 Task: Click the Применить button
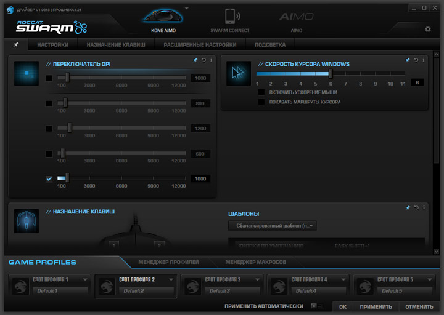[x=376, y=307]
